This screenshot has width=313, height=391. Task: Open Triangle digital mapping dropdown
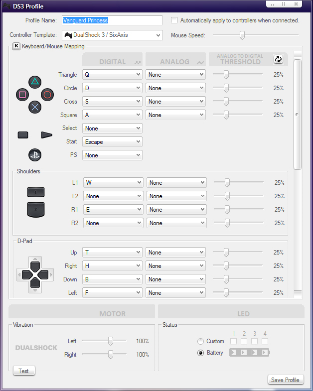[x=112, y=75]
